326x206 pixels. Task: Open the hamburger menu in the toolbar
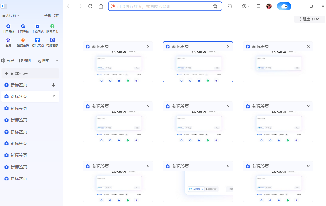[x=258, y=6]
